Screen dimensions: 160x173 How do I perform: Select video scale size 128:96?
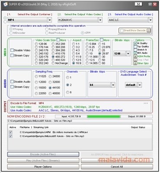point(36,44)
